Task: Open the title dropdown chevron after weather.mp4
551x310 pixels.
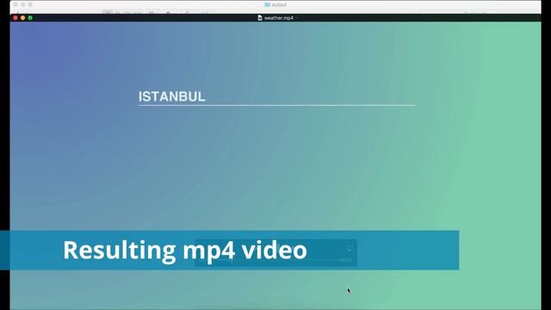Action: click(297, 18)
